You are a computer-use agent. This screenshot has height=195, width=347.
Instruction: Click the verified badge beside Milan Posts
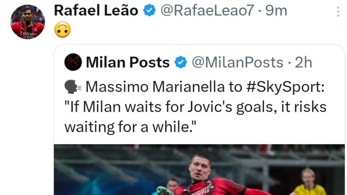click(x=180, y=62)
